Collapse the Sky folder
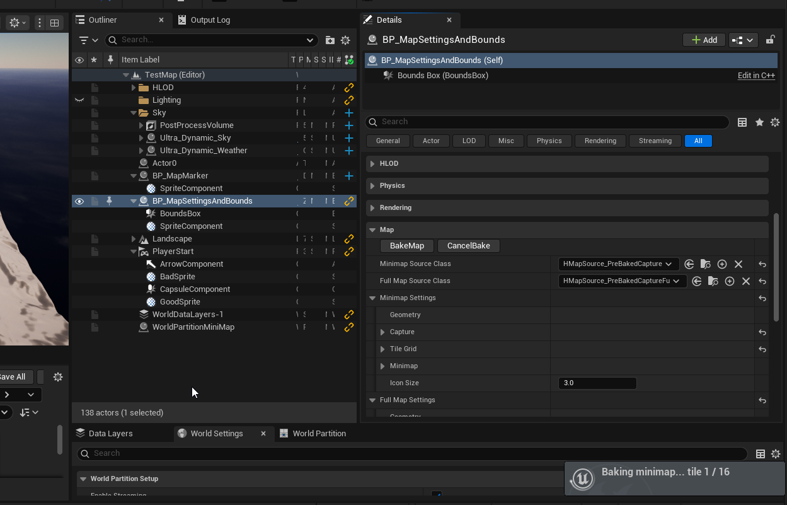Screen dimensions: 787x505 134,113
